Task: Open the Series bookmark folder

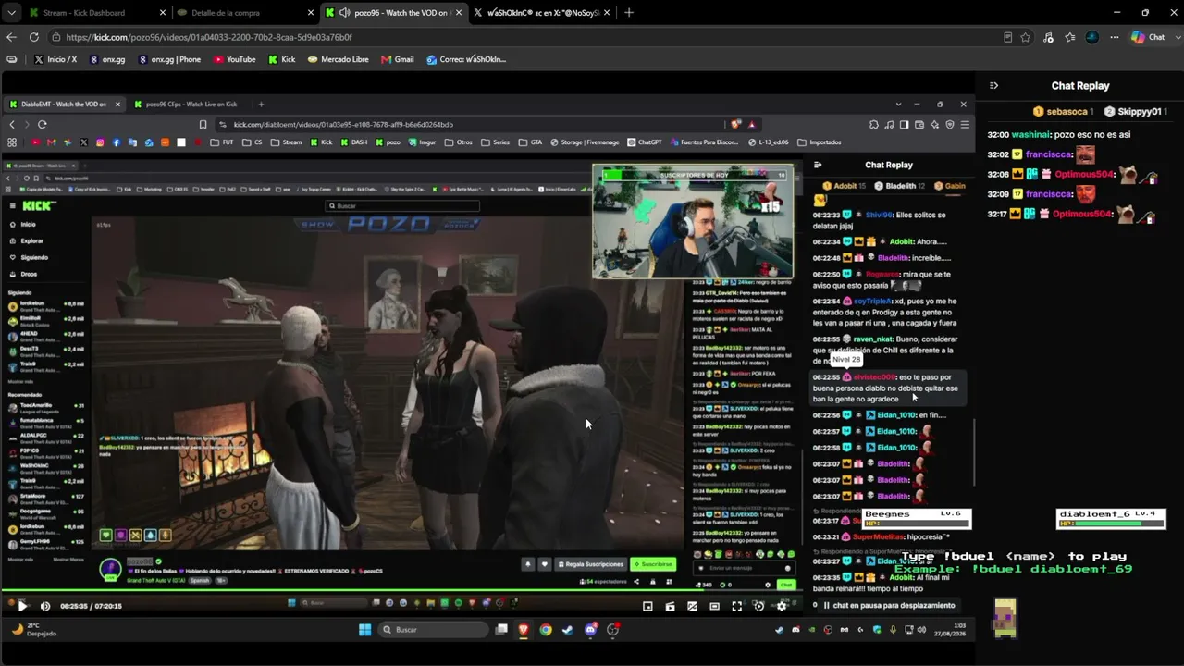Action: click(497, 142)
